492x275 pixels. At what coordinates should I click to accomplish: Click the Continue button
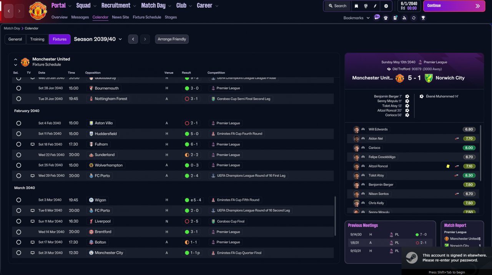pos(454,6)
